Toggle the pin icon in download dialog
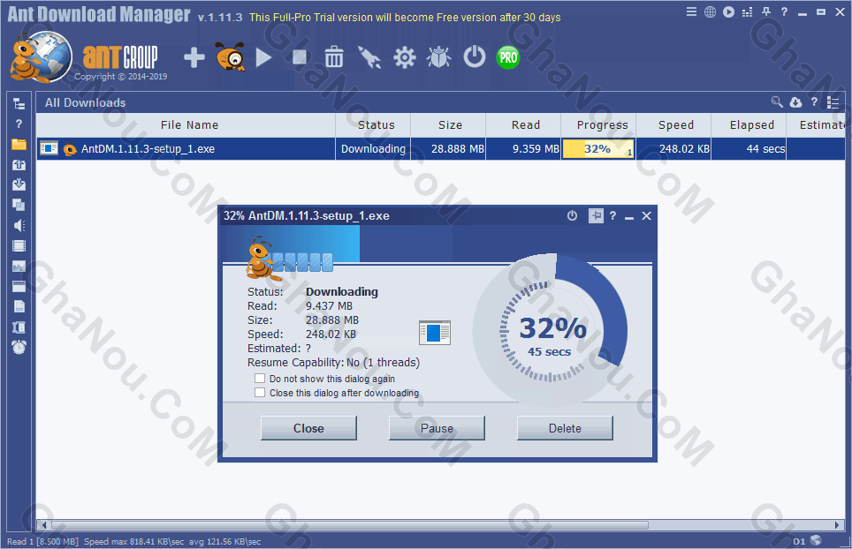 [596, 216]
